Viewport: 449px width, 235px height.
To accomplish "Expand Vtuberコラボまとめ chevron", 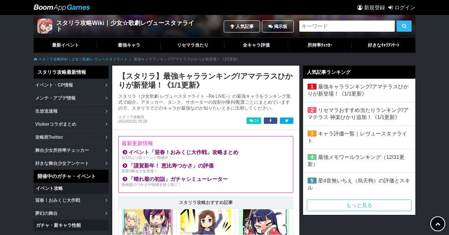I will (x=106, y=124).
